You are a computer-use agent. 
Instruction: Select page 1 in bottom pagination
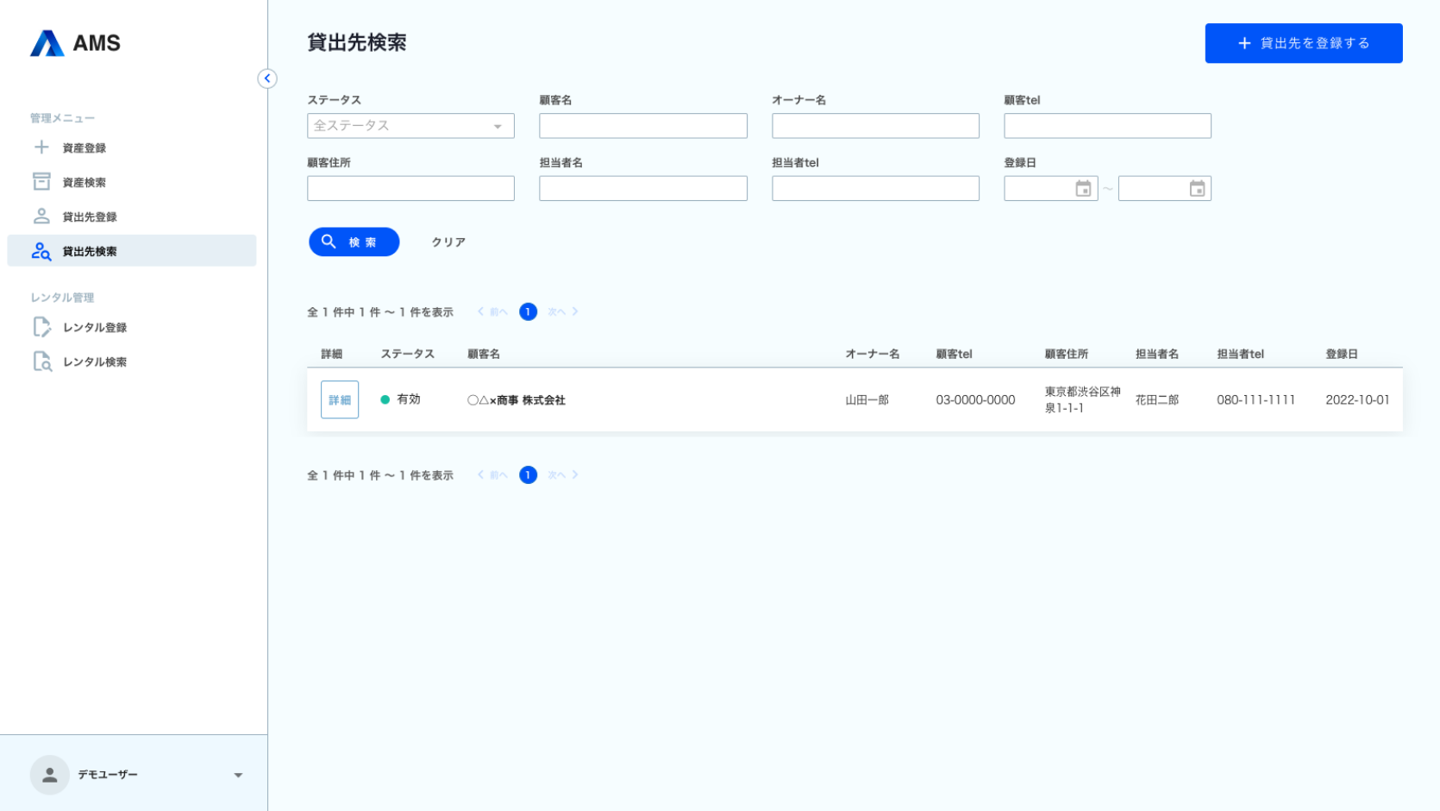click(528, 475)
